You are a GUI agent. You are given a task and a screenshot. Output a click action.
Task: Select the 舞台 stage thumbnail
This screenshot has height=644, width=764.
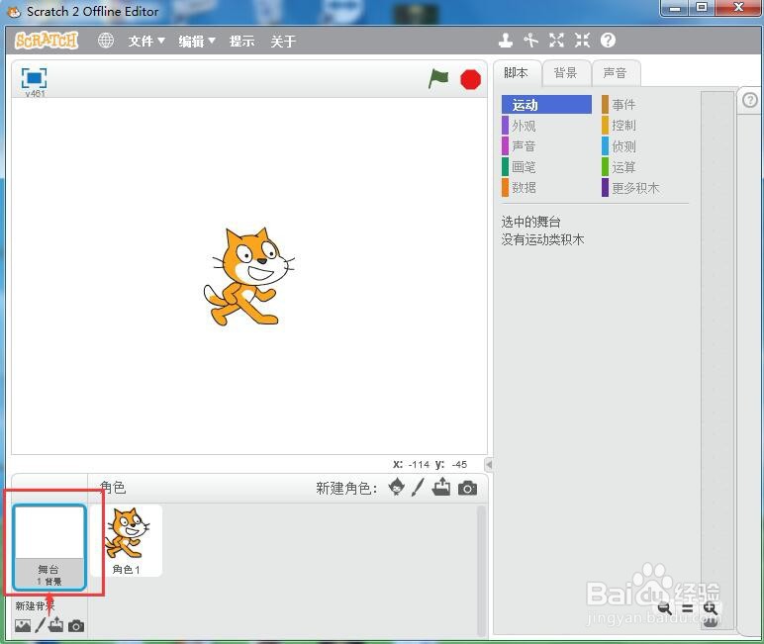coord(49,547)
